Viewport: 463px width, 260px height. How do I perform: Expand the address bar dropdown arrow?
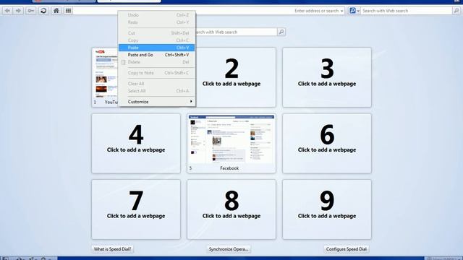click(x=342, y=11)
